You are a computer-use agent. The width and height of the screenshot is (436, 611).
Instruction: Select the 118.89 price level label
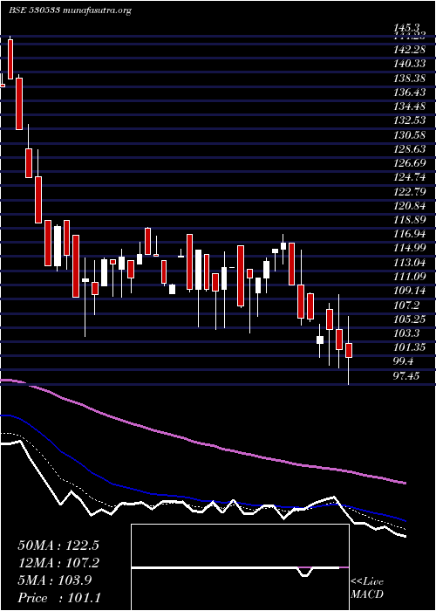409,220
